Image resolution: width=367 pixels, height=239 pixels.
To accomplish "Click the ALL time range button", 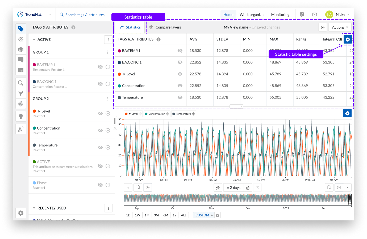I will click(183, 215).
